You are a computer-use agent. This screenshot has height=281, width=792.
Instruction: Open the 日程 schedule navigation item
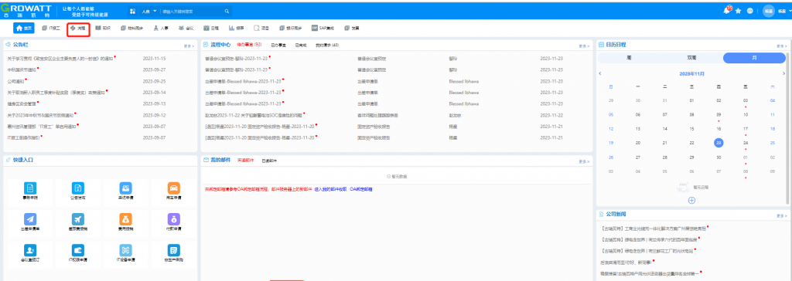pyautogui.click(x=212, y=29)
